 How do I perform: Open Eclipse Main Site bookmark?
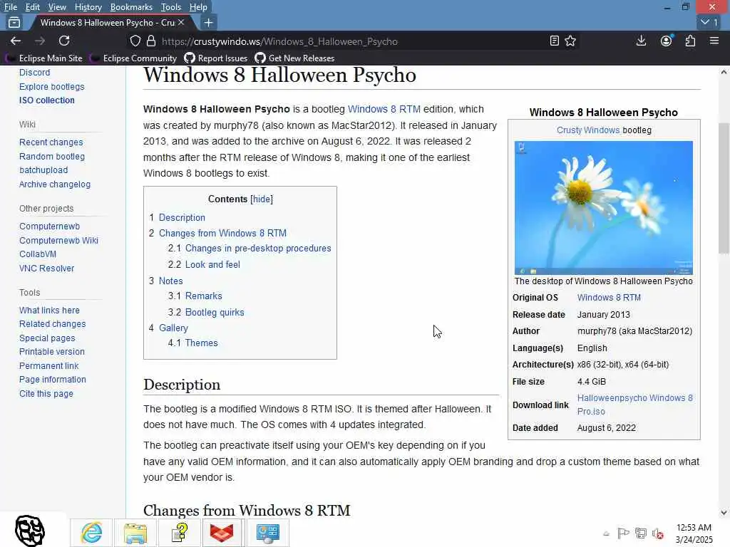pyautogui.click(x=44, y=58)
